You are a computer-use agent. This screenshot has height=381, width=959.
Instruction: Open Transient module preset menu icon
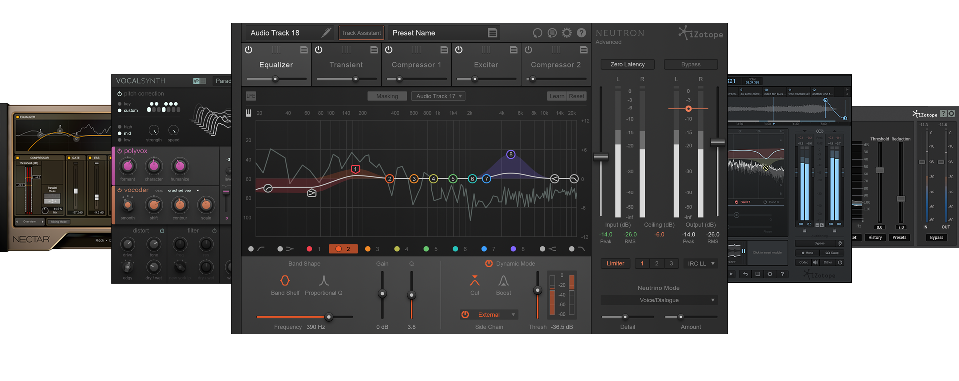tap(374, 50)
